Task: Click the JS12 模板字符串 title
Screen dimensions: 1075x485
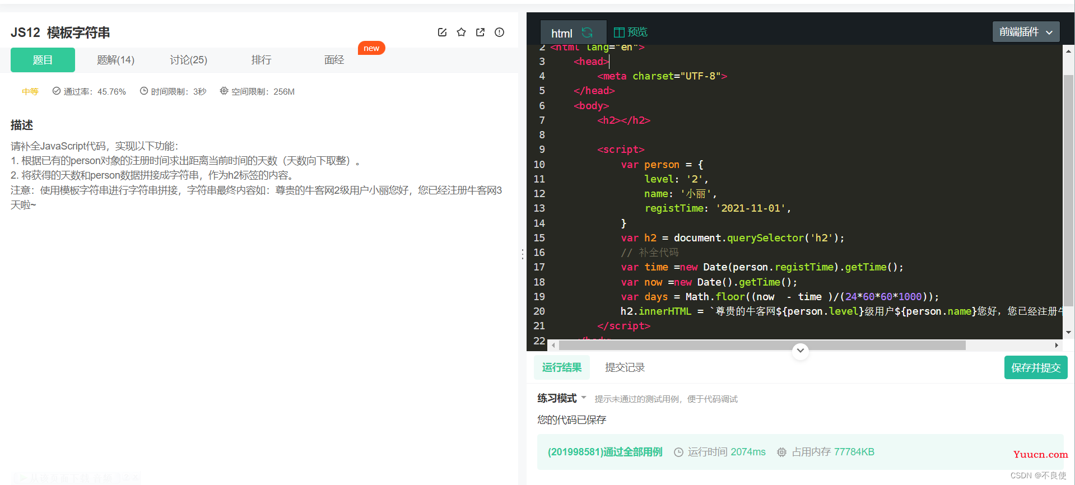Action: click(61, 32)
